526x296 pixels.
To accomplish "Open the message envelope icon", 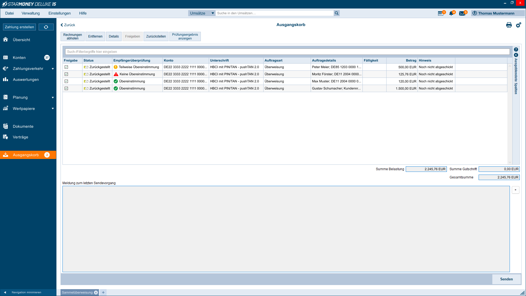I will coord(462,13).
